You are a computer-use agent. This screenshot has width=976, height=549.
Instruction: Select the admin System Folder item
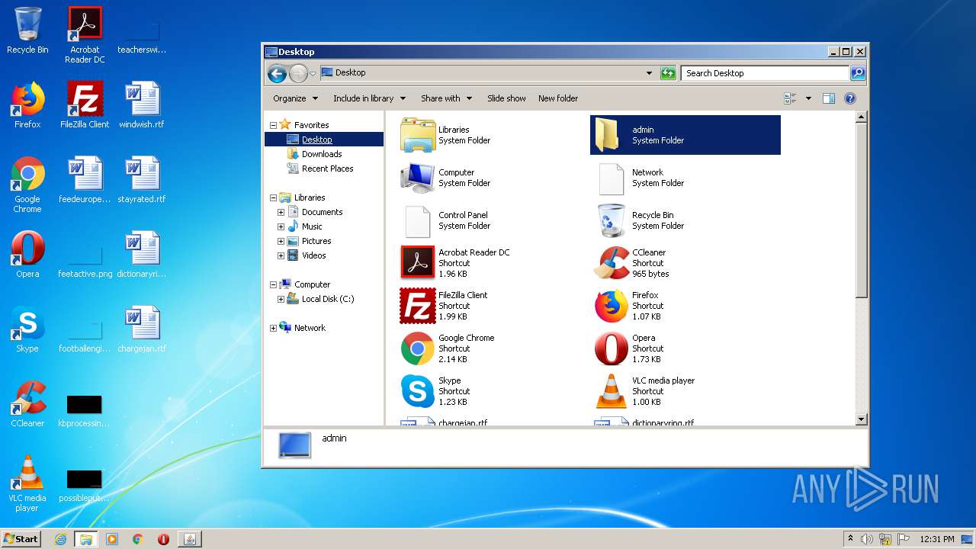(685, 135)
